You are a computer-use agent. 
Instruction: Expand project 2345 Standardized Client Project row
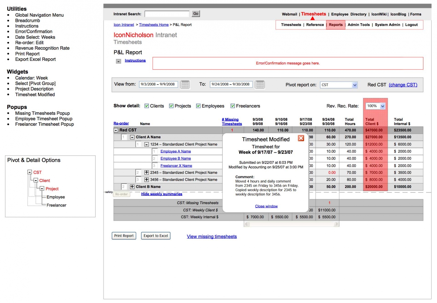click(146, 172)
